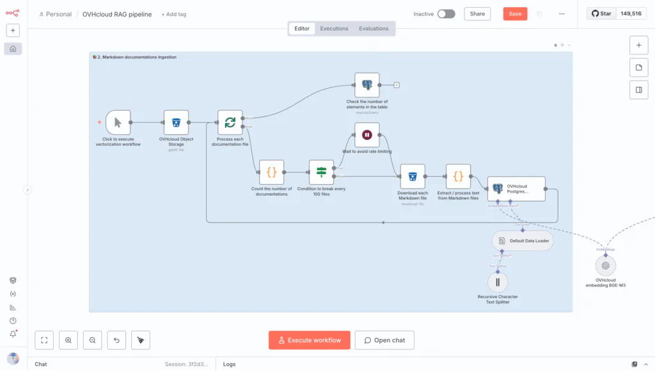This screenshot has width=655, height=371.
Task: Switch to the Evaluations tab
Action: tap(374, 28)
